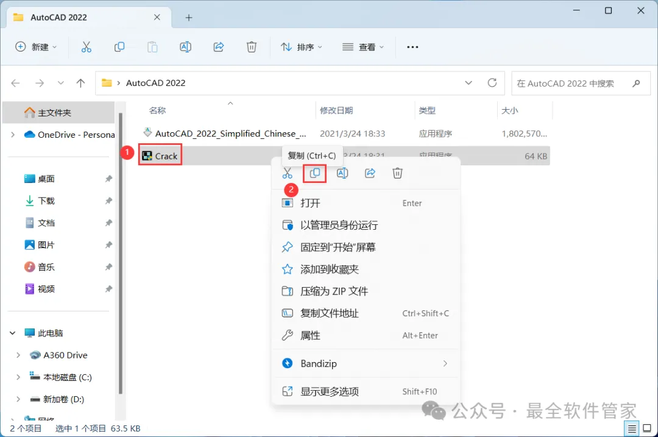Viewport: 658px width, 437px height.
Task: Choose 压缩为 ZIP 文件 option
Action: (x=366, y=291)
